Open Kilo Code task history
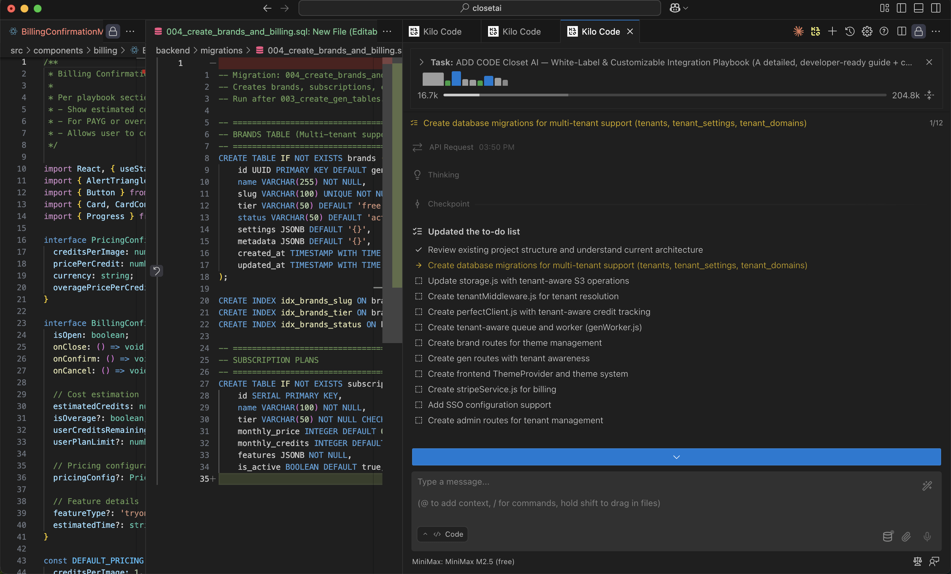 850,31
